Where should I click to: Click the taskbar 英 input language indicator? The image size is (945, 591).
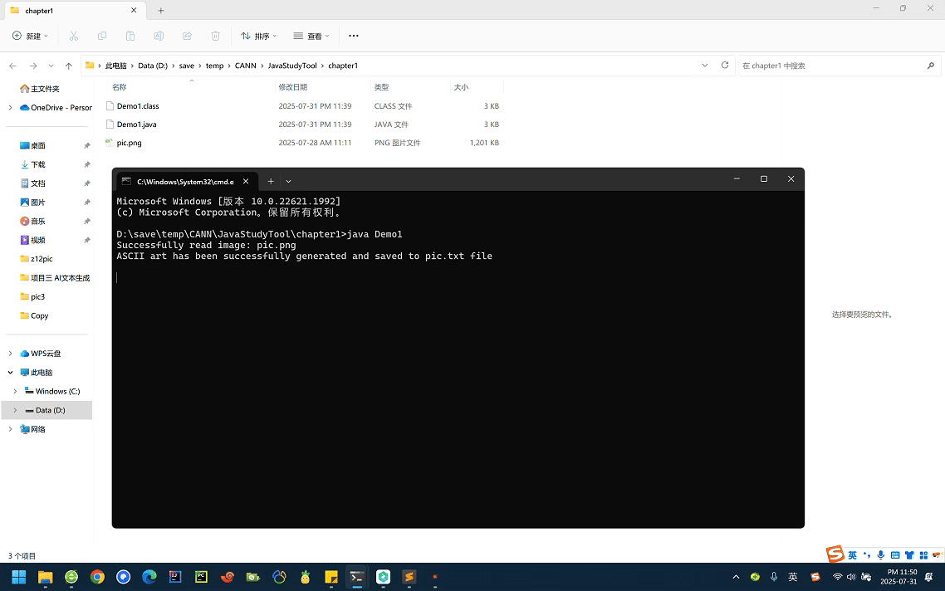(x=793, y=577)
